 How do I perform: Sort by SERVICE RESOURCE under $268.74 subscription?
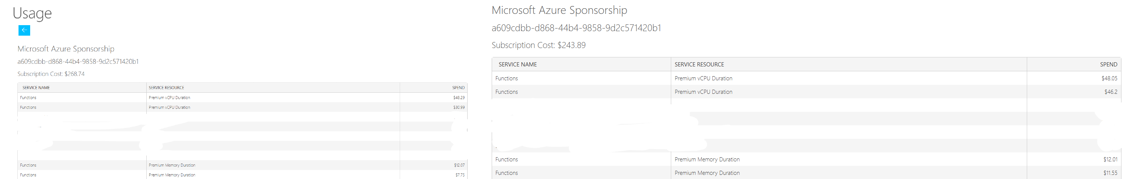166,87
